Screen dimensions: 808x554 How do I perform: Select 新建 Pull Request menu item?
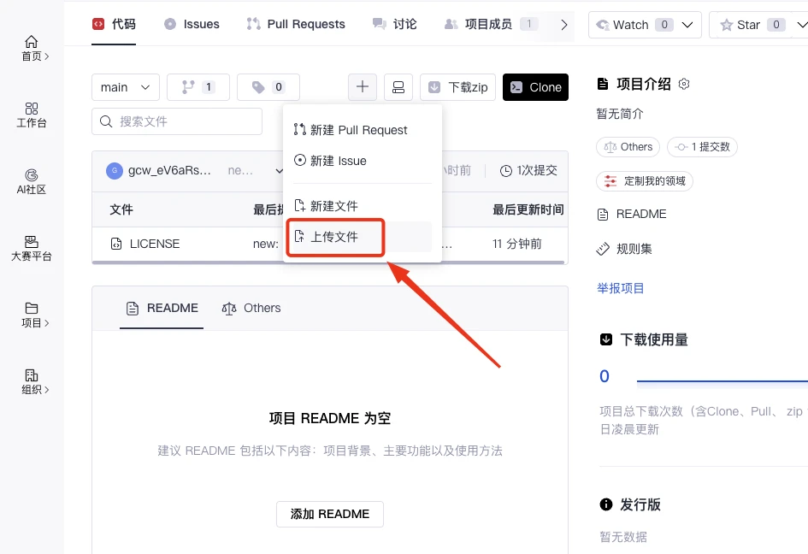[x=358, y=130]
